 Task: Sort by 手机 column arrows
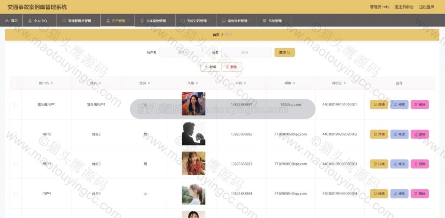pyautogui.click(x=245, y=83)
